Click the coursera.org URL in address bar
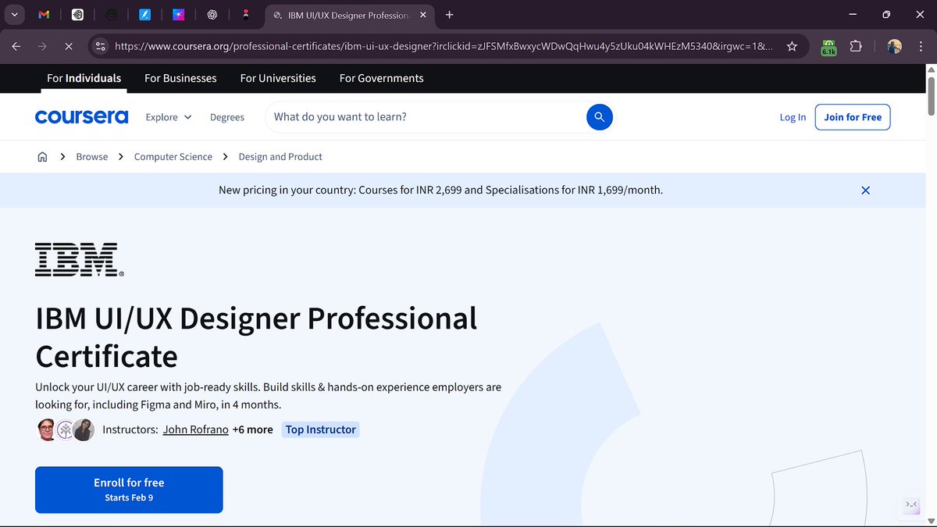This screenshot has width=937, height=527. click(444, 47)
